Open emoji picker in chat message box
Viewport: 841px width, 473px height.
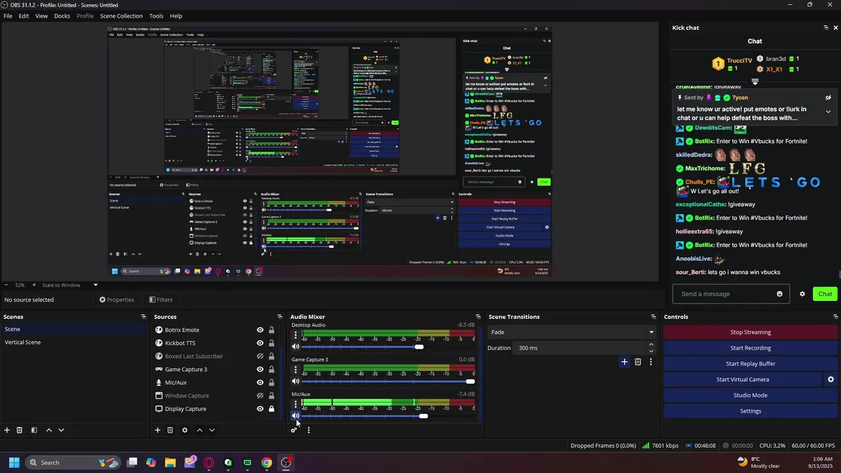(x=780, y=294)
